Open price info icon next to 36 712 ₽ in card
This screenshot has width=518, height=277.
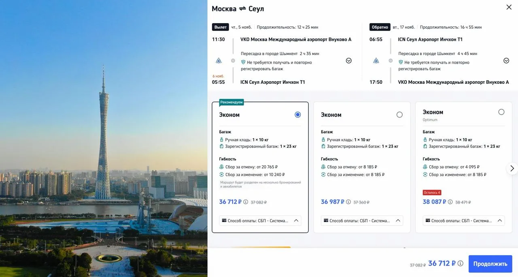click(246, 202)
